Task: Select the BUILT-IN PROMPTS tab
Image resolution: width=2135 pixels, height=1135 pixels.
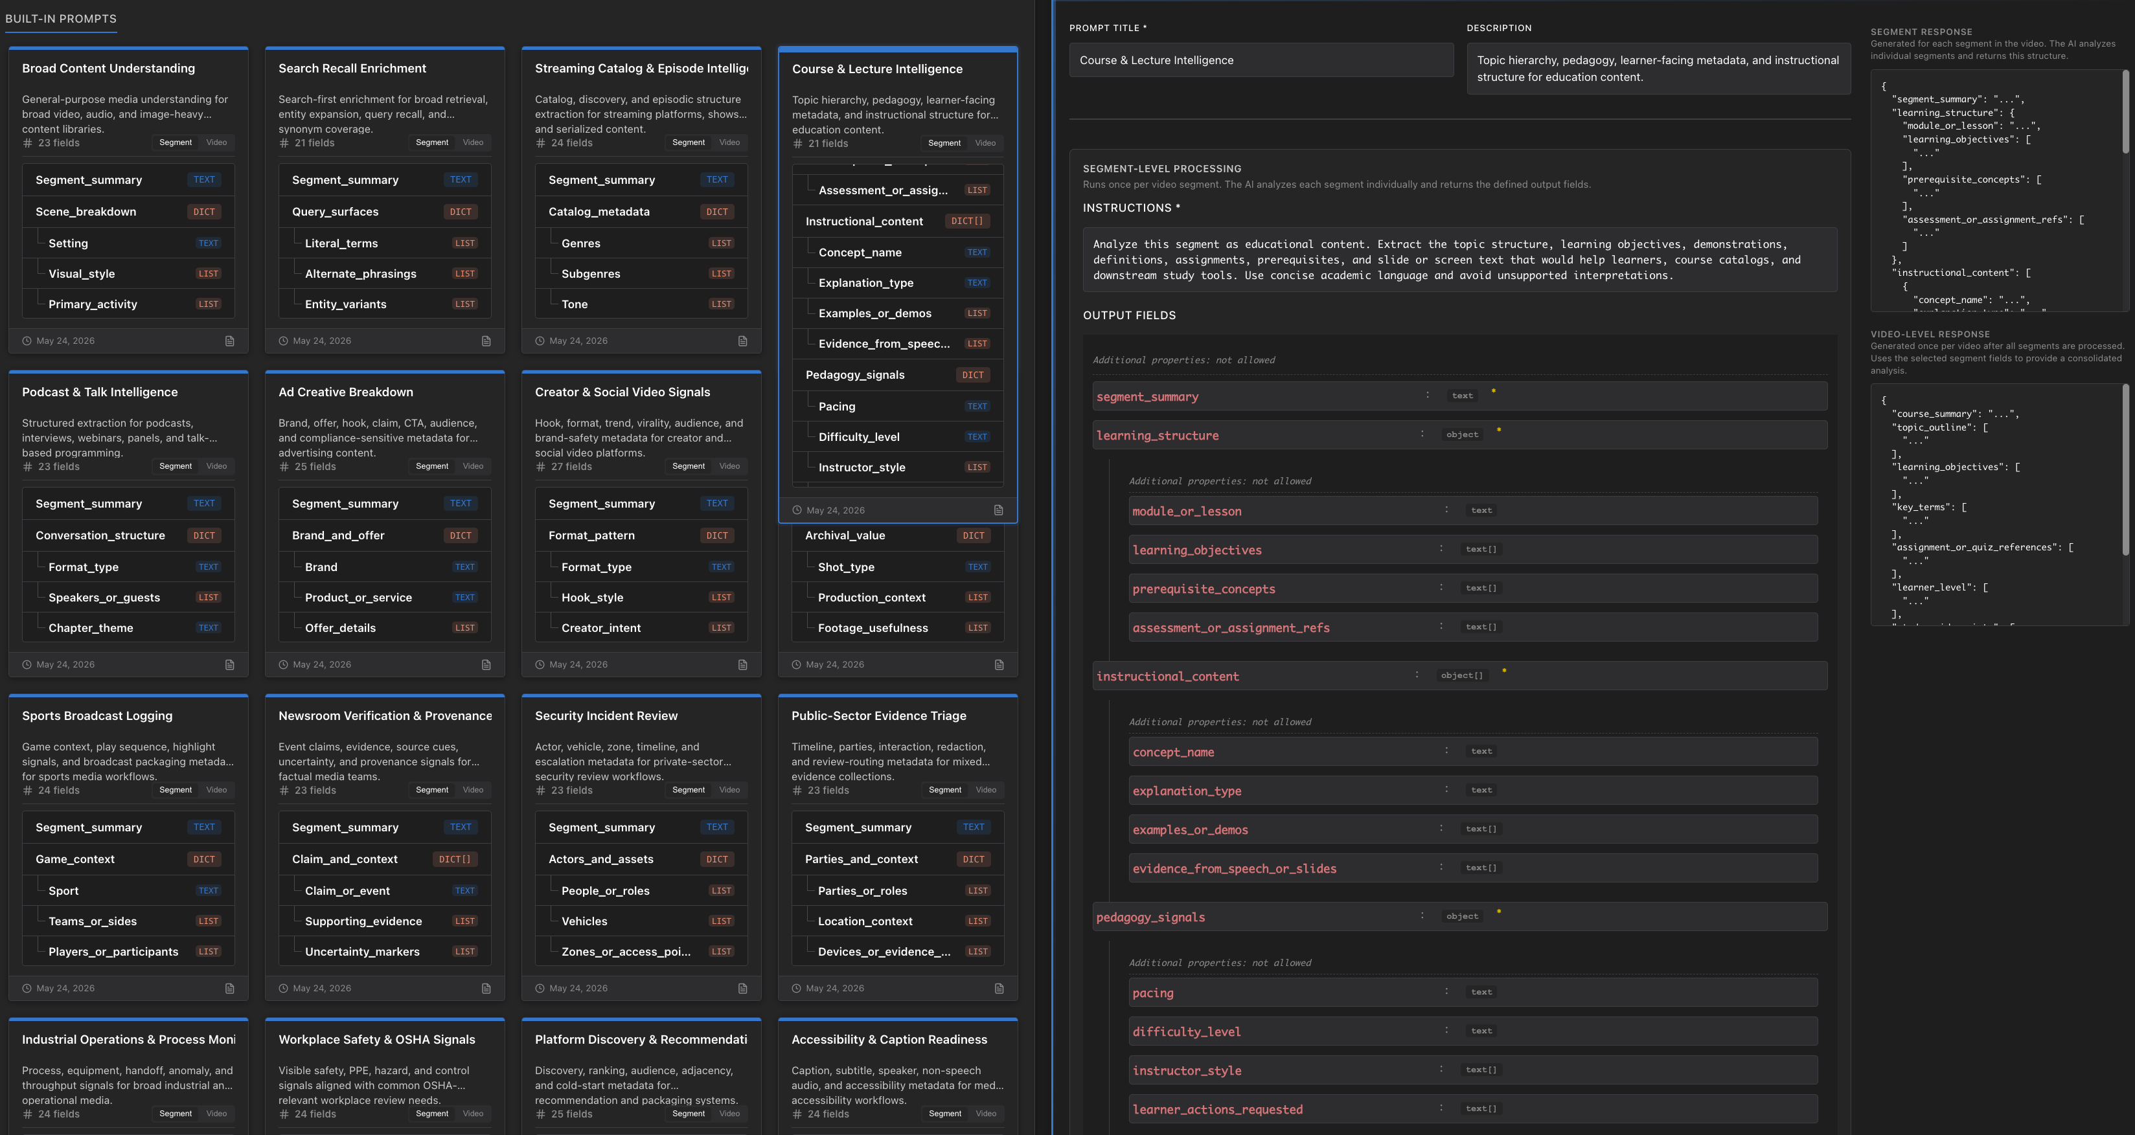Action: tap(60, 19)
